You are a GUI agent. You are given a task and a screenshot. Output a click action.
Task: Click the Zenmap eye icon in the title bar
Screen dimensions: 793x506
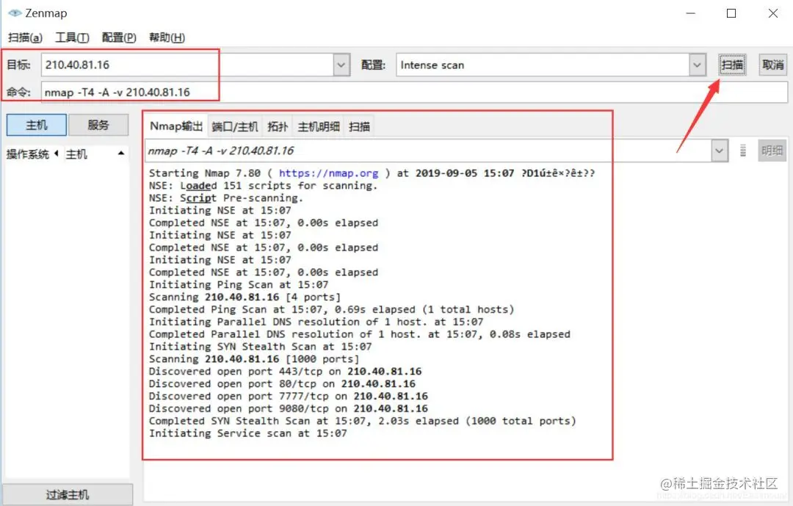(15, 13)
